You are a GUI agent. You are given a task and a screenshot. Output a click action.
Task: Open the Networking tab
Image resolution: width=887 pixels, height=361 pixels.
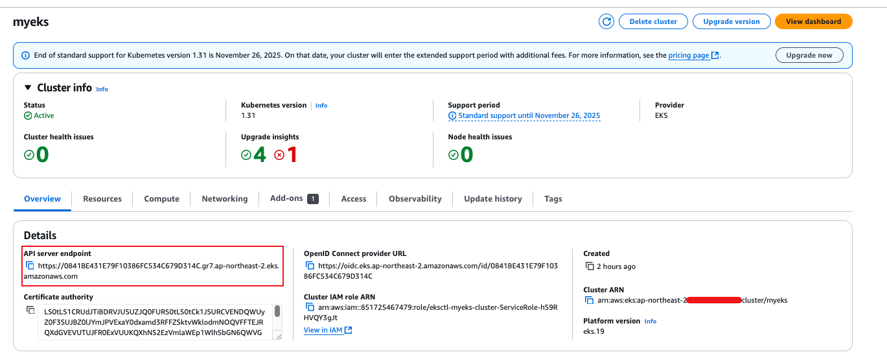(224, 199)
